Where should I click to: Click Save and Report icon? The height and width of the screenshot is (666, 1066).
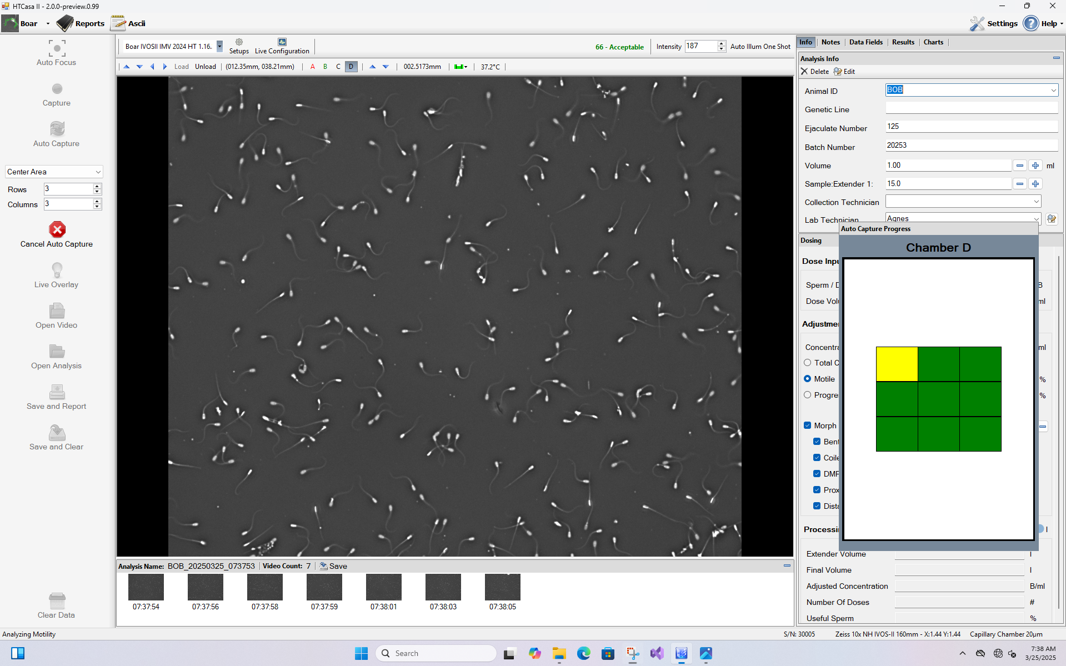tap(57, 392)
